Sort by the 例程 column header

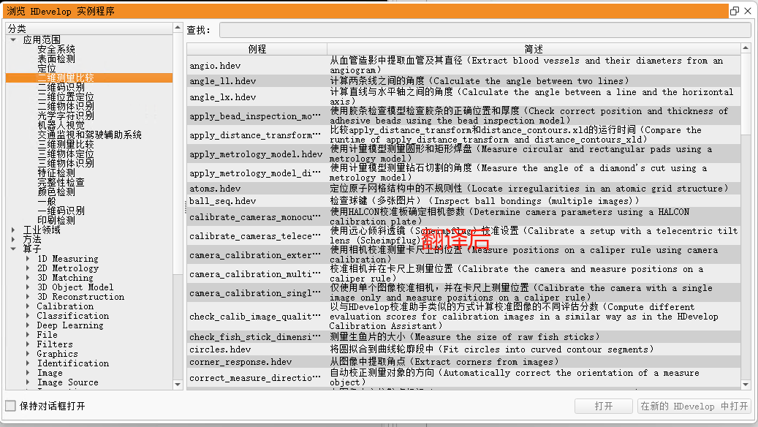point(257,49)
